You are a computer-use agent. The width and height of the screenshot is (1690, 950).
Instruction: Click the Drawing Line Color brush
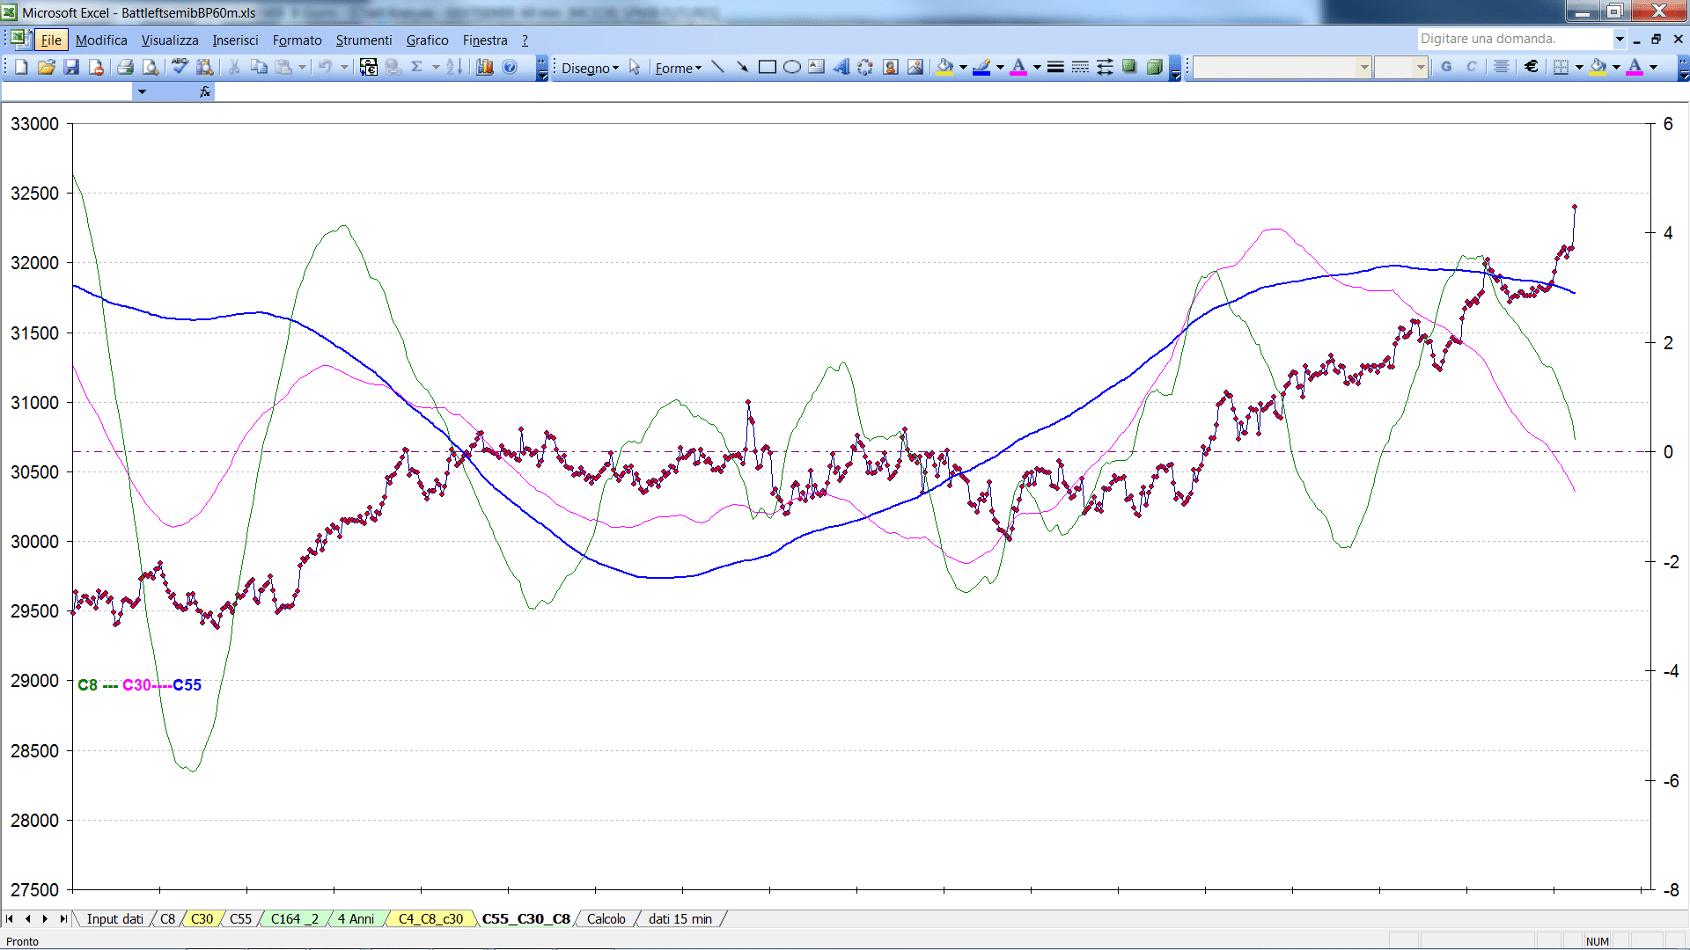[982, 67]
